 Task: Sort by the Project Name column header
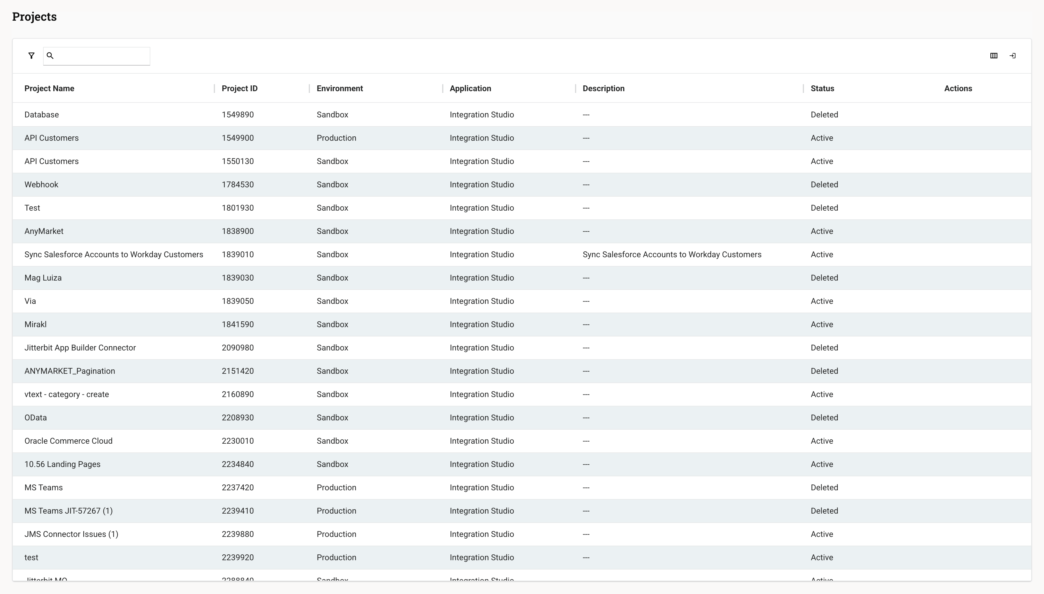(49, 88)
